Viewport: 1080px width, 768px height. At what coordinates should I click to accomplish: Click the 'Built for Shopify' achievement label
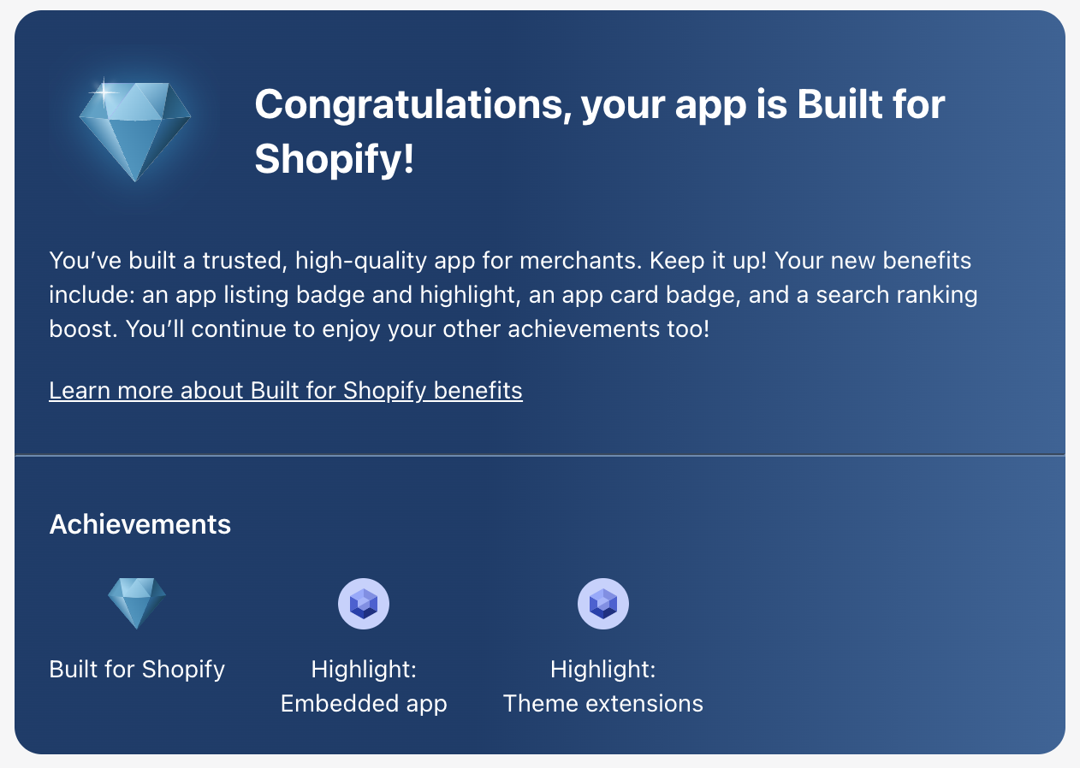tap(137, 669)
